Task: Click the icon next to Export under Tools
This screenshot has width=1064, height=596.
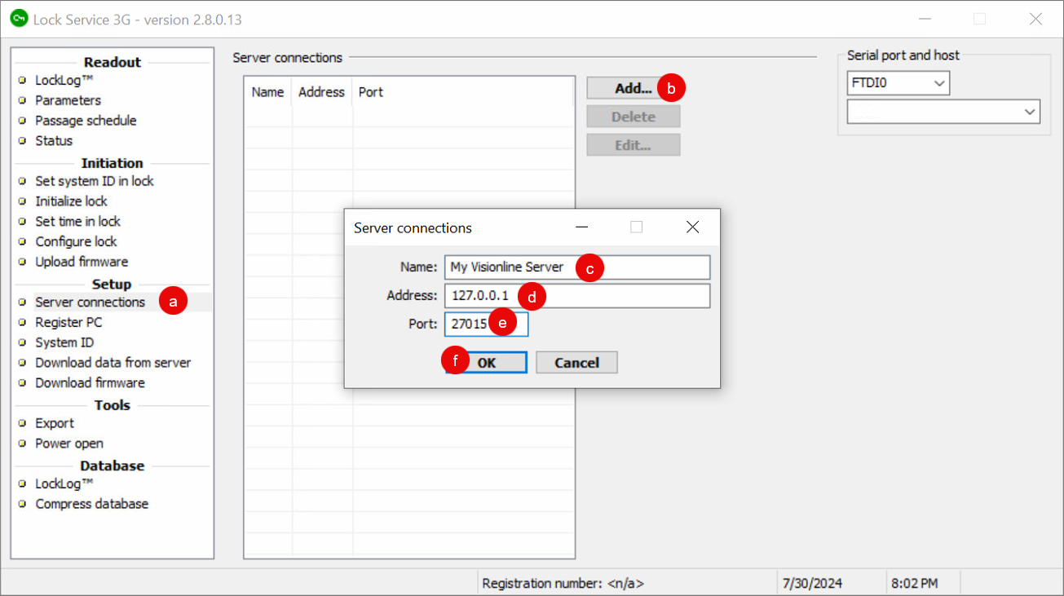Action: tap(20, 423)
